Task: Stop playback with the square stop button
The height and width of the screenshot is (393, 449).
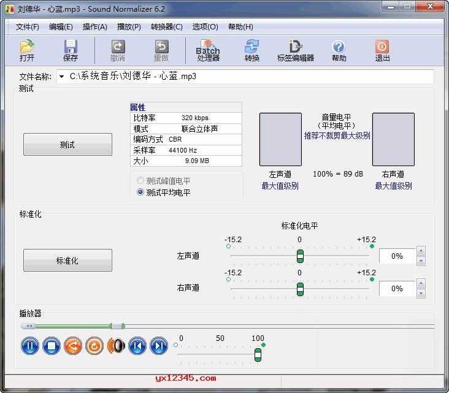Action: [x=52, y=346]
